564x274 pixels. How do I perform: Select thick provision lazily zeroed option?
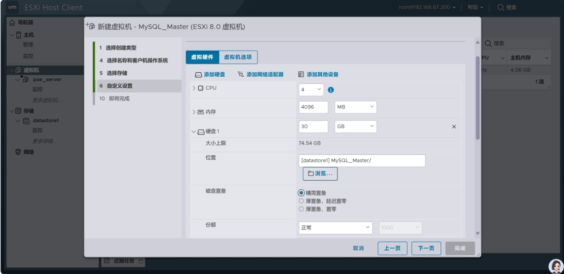click(x=301, y=201)
